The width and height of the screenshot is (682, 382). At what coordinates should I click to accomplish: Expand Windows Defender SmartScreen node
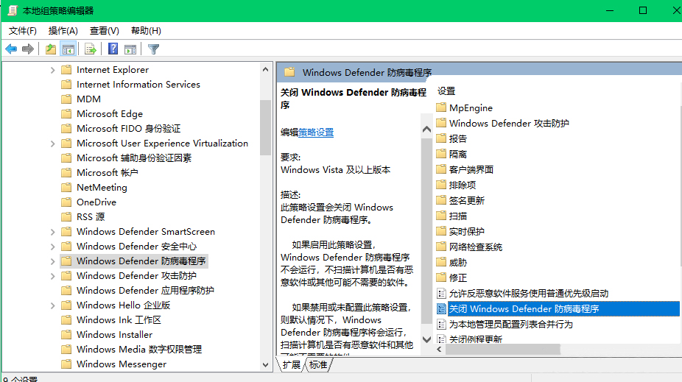point(52,232)
